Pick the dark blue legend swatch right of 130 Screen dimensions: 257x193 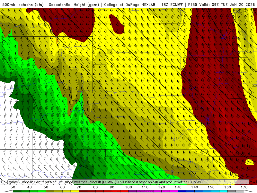pos(182,191)
